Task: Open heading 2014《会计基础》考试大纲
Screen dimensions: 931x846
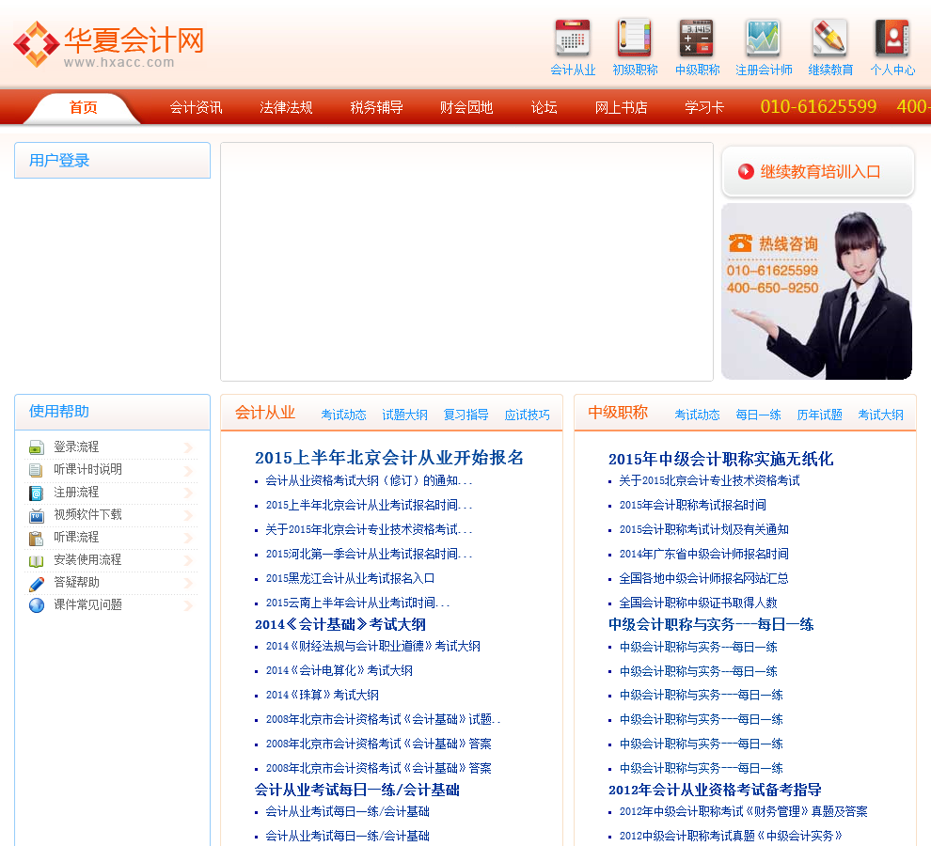Action: pos(340,624)
